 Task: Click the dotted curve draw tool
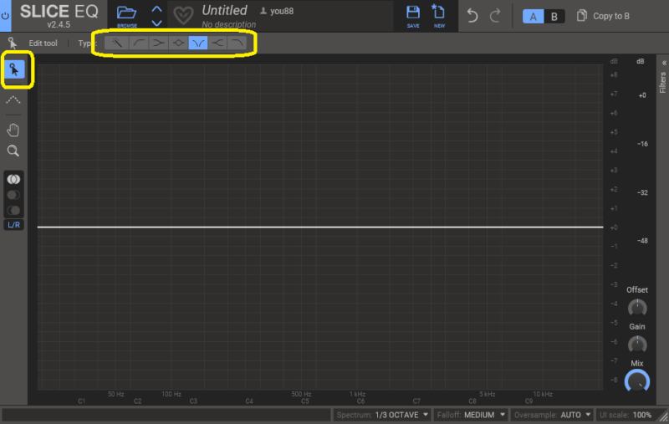[13, 100]
